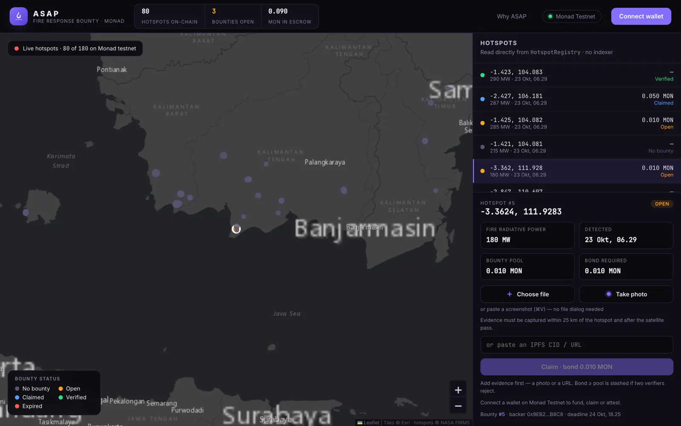Click the Live hotspots status banner

pyautogui.click(x=75, y=49)
